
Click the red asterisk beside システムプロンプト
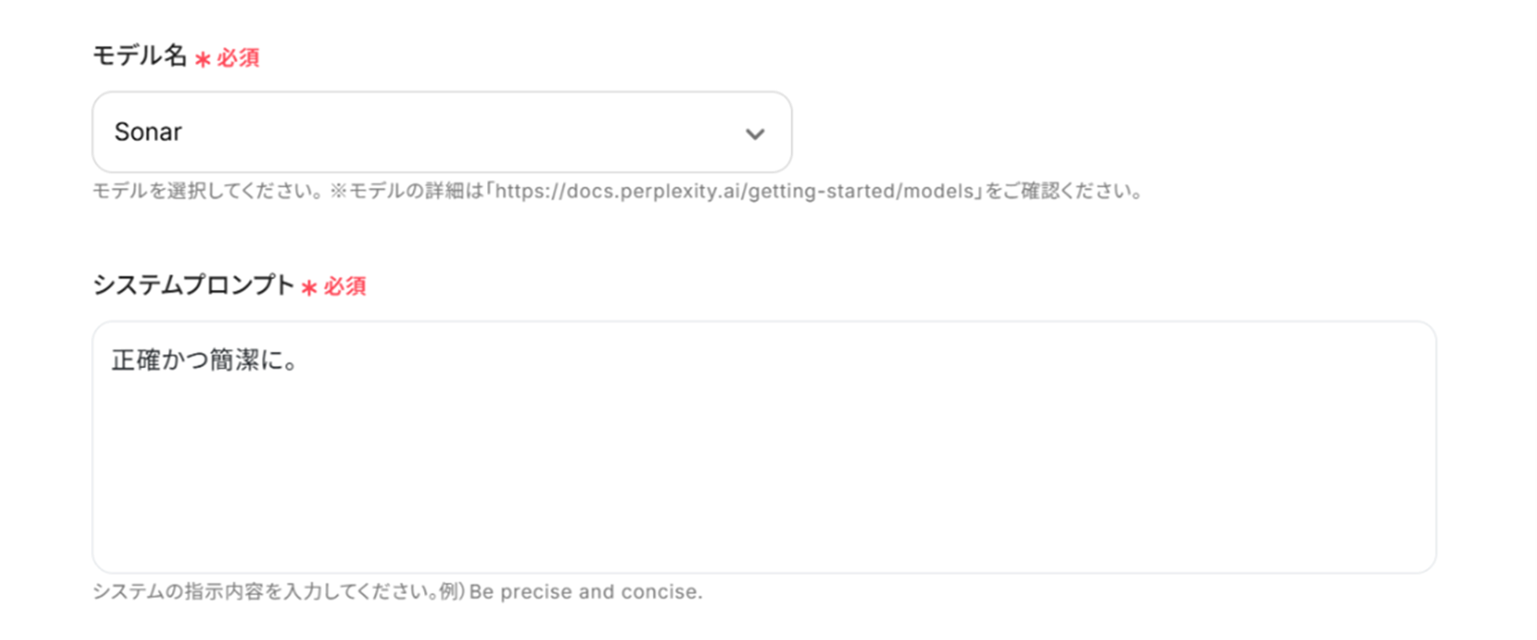pos(309,287)
